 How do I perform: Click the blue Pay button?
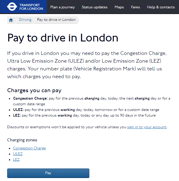[48, 173]
